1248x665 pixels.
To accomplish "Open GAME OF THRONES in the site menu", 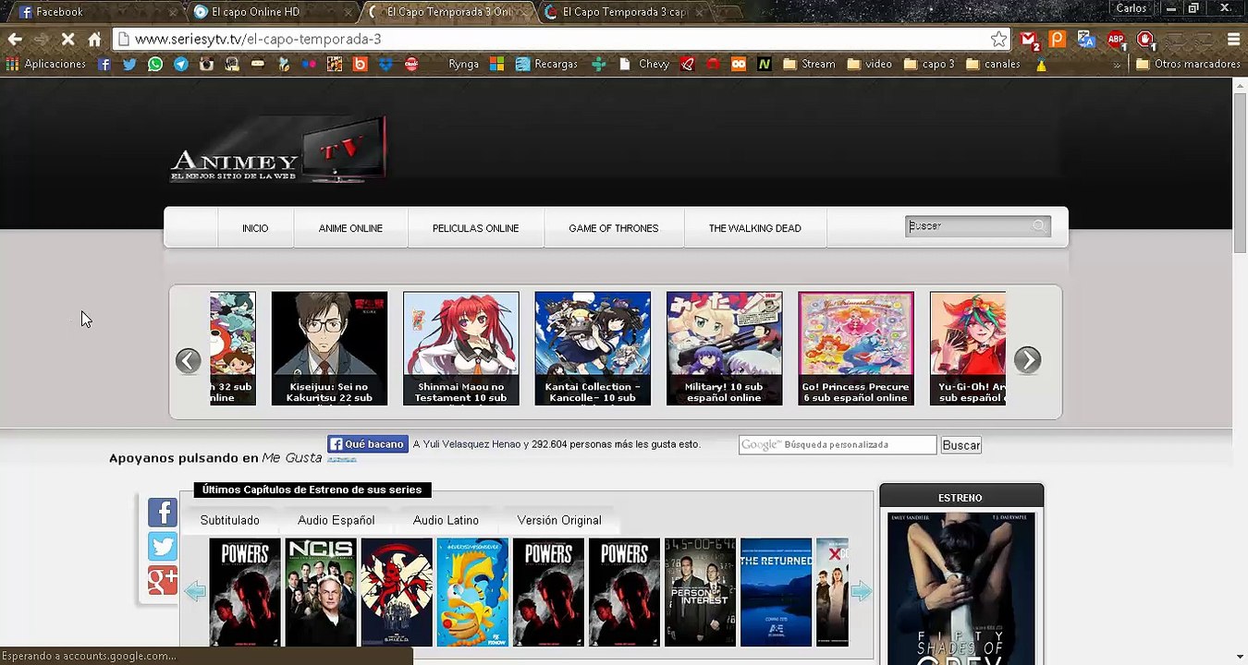I will click(614, 228).
